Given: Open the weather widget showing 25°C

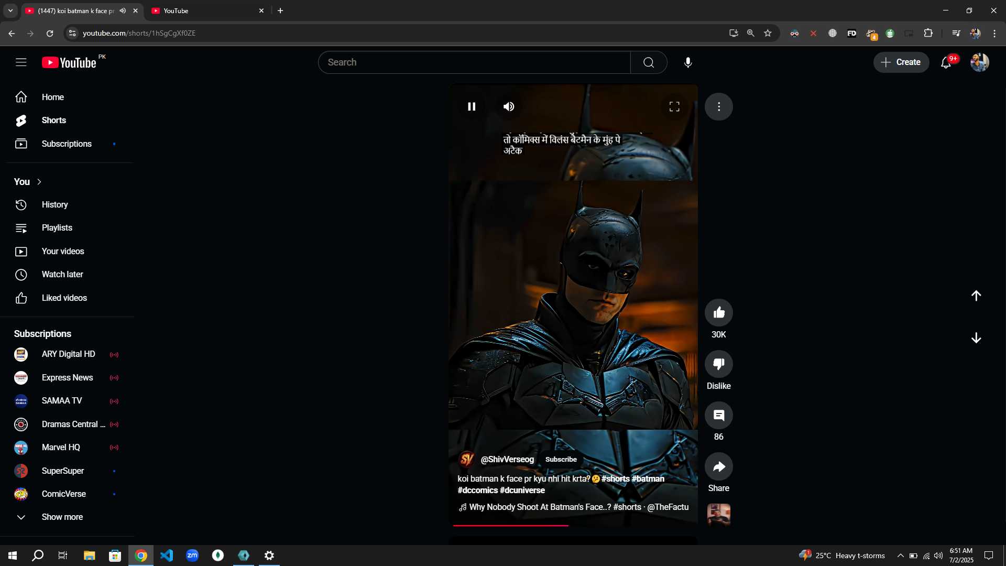Looking at the screenshot, I should [841, 556].
